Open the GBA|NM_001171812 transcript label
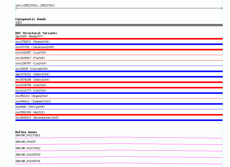230x167 pixels. pyautogui.click(x=28, y=148)
